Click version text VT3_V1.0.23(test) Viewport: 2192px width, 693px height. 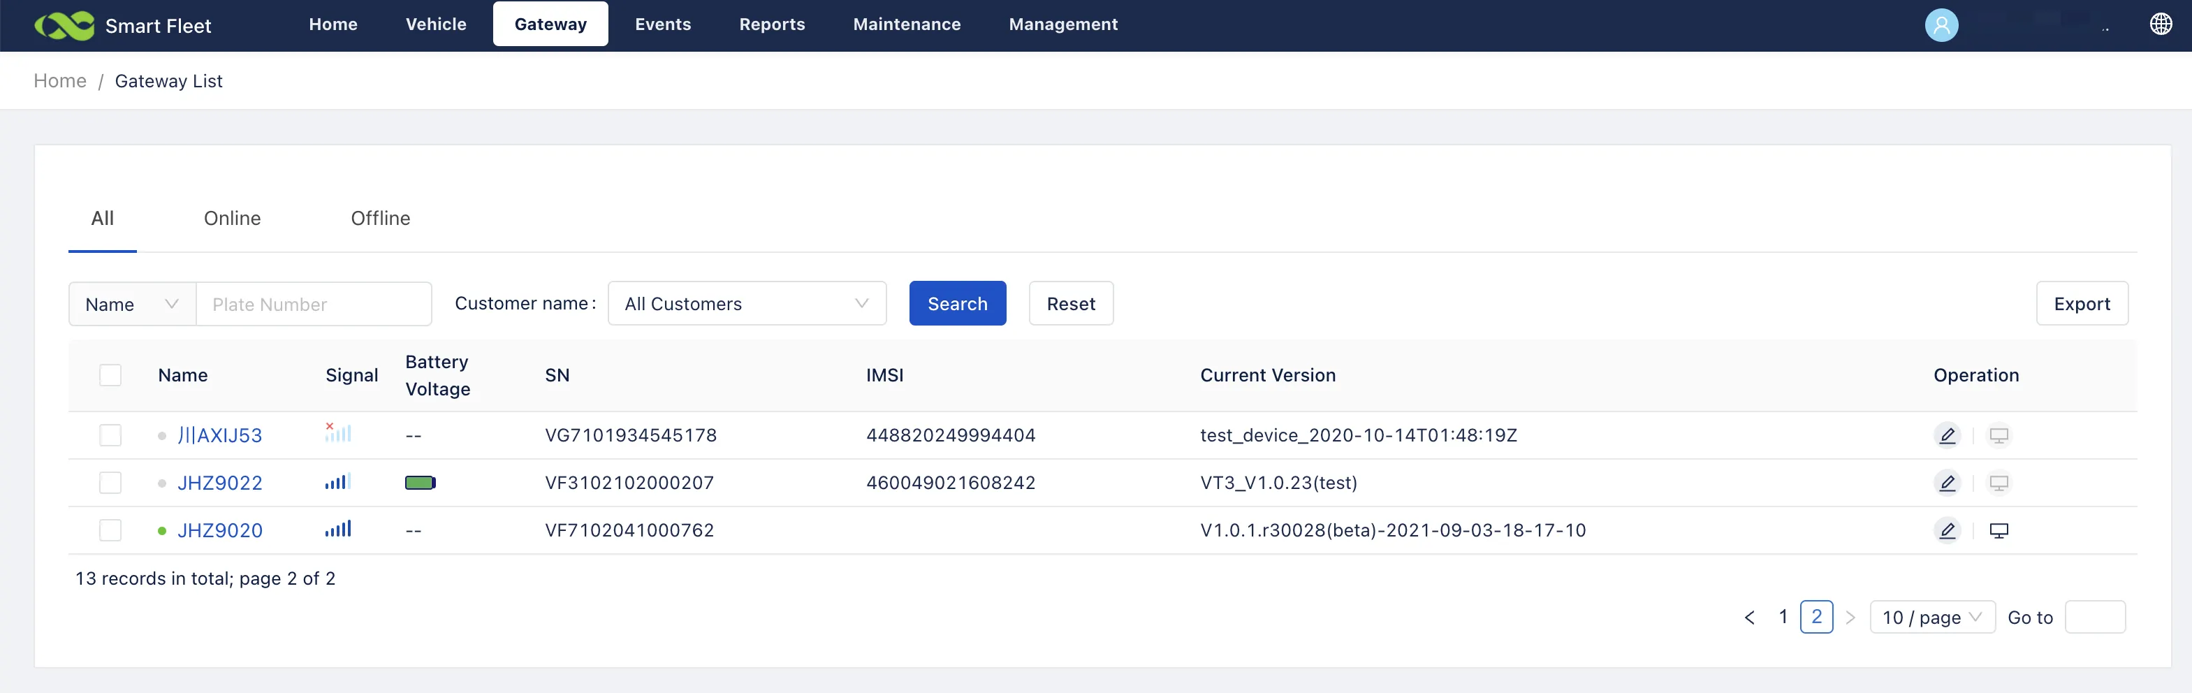(x=1278, y=483)
